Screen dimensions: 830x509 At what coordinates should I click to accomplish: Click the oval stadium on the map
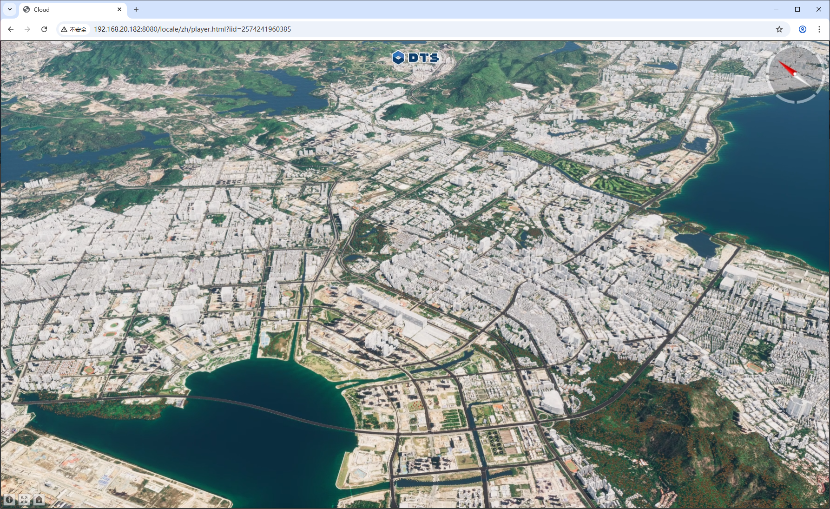pyautogui.click(x=113, y=325)
